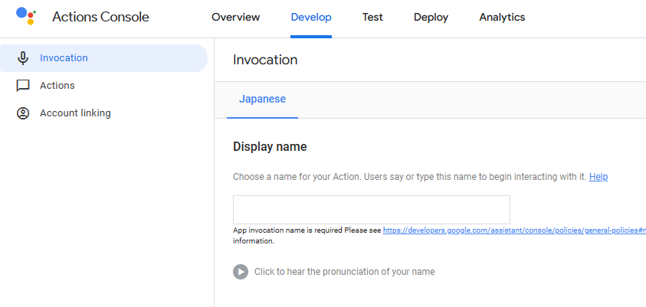Click the Display name heading
Image resolution: width=646 pixels, height=307 pixels.
coord(270,147)
